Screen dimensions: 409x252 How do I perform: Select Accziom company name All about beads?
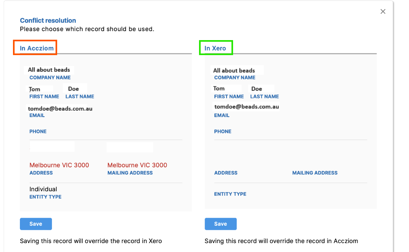click(49, 70)
